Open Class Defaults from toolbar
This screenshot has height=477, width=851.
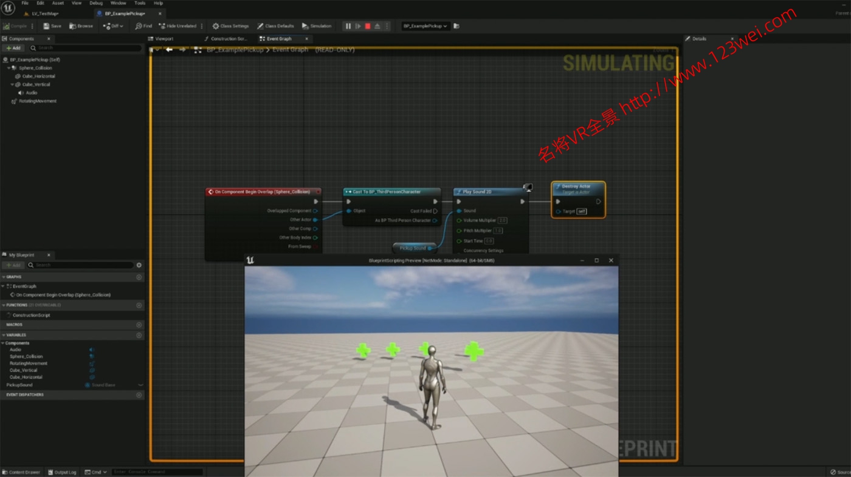click(x=275, y=26)
